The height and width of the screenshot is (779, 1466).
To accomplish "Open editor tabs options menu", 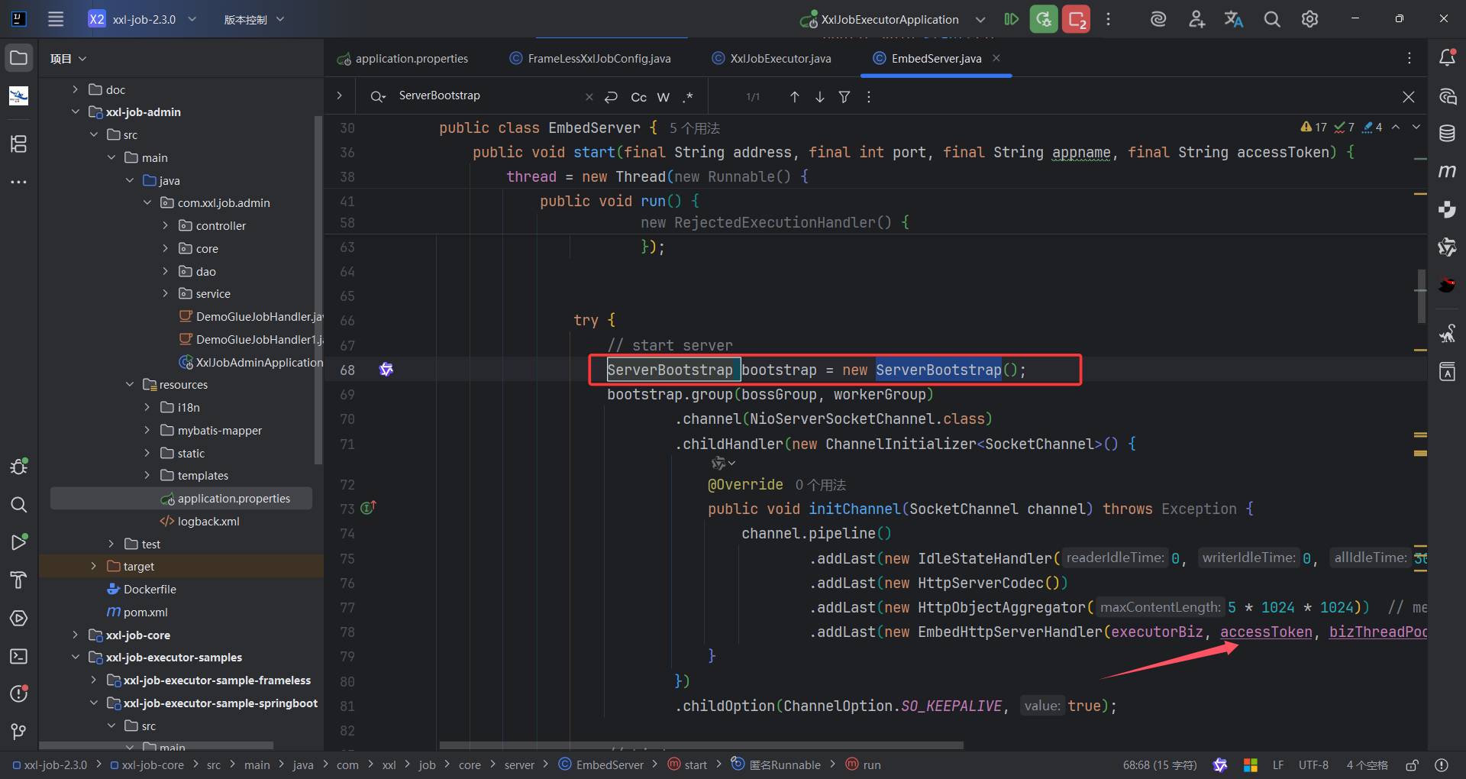I will coord(1409,58).
